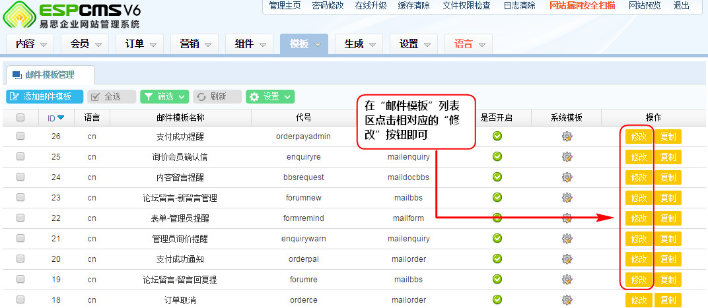Toggle enabled status for 支付成功通知 row
The width and height of the screenshot is (708, 308).
click(497, 259)
